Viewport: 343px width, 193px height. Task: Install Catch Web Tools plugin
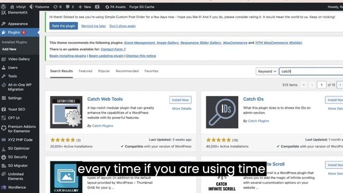(x=180, y=100)
